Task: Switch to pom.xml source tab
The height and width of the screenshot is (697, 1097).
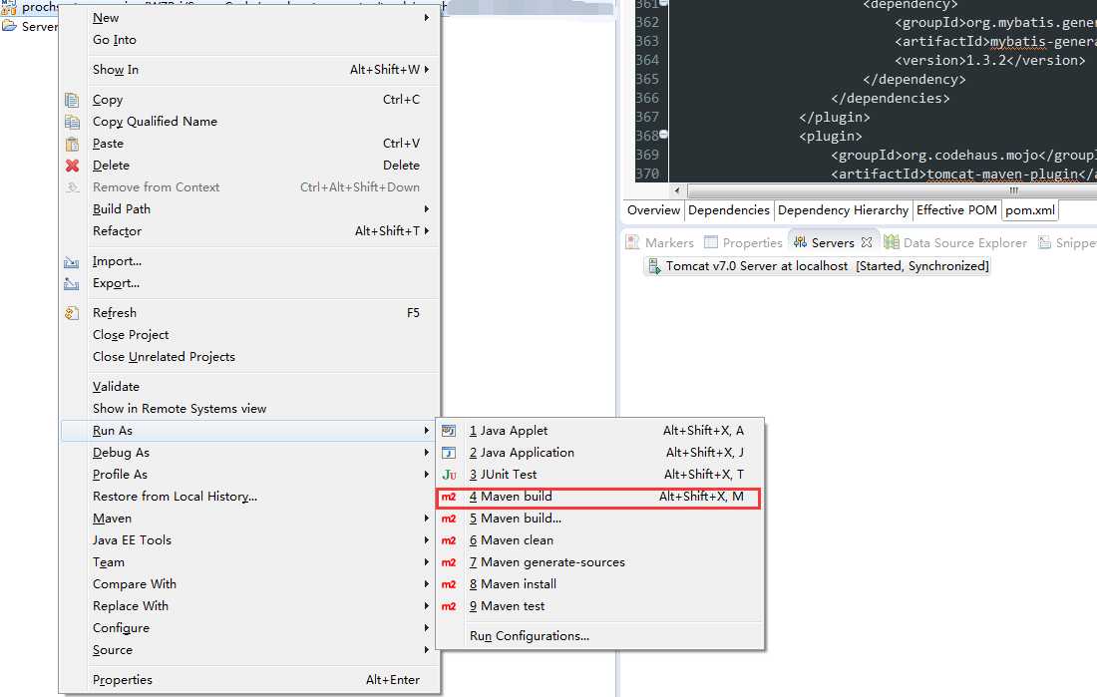Action: (x=1030, y=210)
